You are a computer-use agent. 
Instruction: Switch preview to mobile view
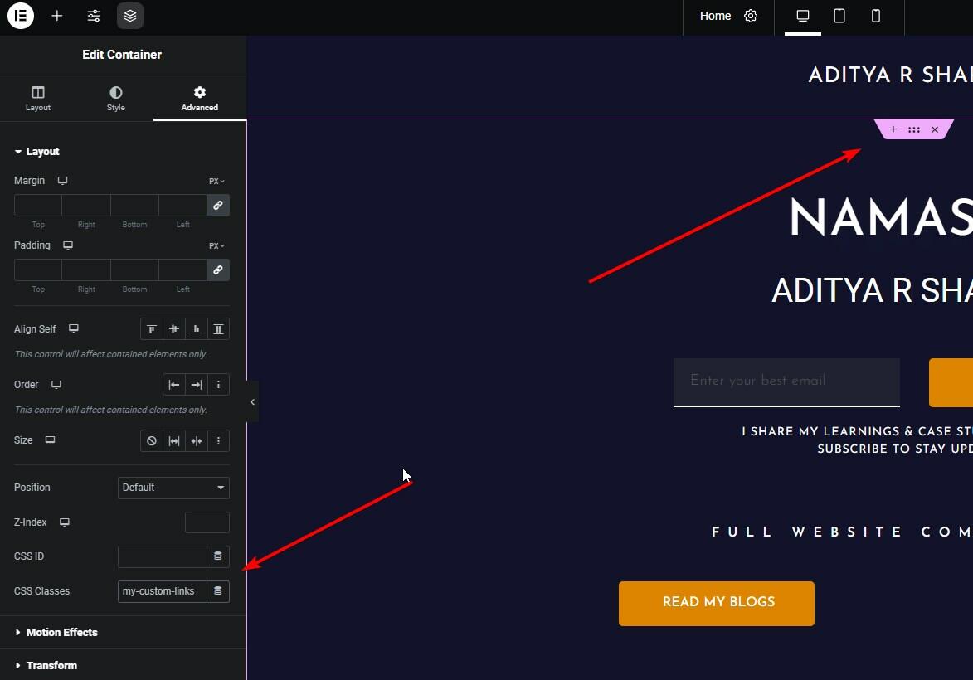click(x=876, y=15)
